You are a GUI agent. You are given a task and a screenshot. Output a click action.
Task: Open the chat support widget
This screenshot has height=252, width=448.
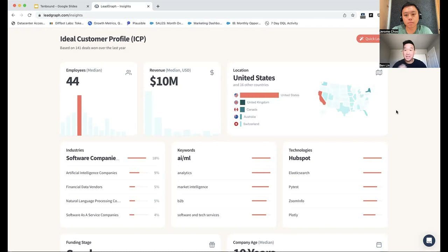click(429, 241)
